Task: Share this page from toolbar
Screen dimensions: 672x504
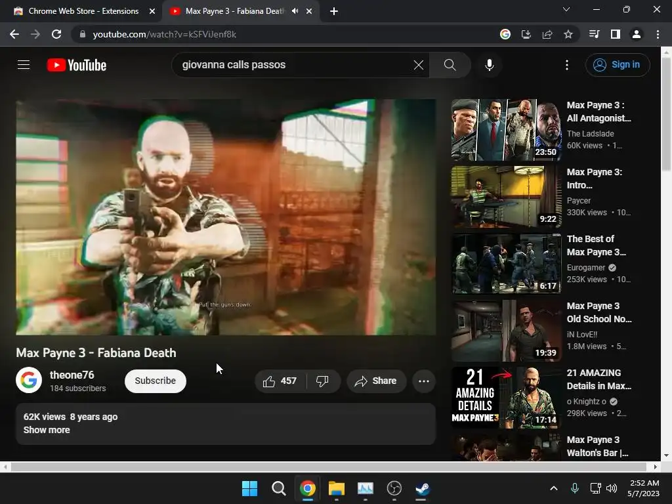Action: [x=547, y=34]
